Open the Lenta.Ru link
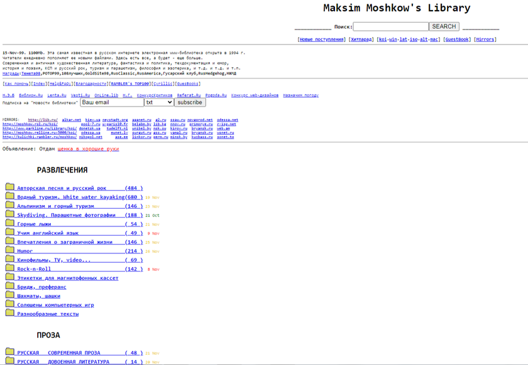The width and height of the screenshot is (528, 365). coord(57,95)
